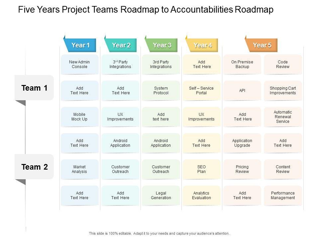Screen dimensions: 319x239
Task: Select the System Protocol cell
Action: tap(161, 91)
